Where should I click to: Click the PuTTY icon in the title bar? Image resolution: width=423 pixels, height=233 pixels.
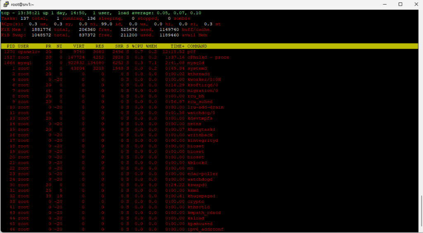coord(6,4)
